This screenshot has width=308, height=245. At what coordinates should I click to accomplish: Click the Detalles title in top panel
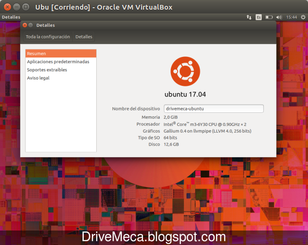pyautogui.click(x=11, y=17)
